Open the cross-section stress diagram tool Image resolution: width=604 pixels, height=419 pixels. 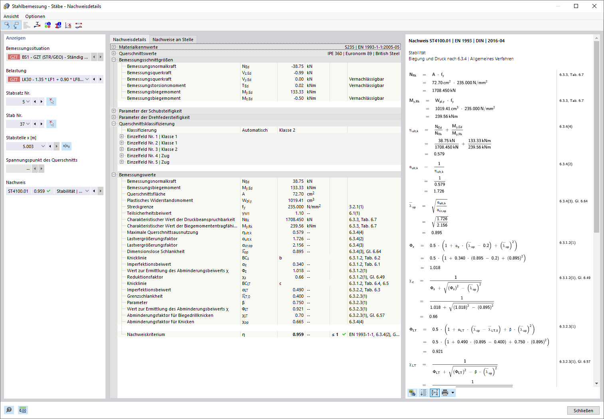(37, 25)
